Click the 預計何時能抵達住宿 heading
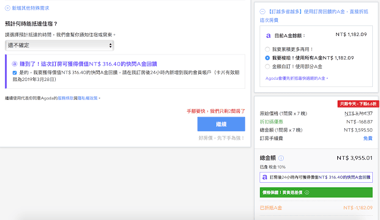Image resolution: width=380 pixels, height=220 pixels. click(x=31, y=24)
